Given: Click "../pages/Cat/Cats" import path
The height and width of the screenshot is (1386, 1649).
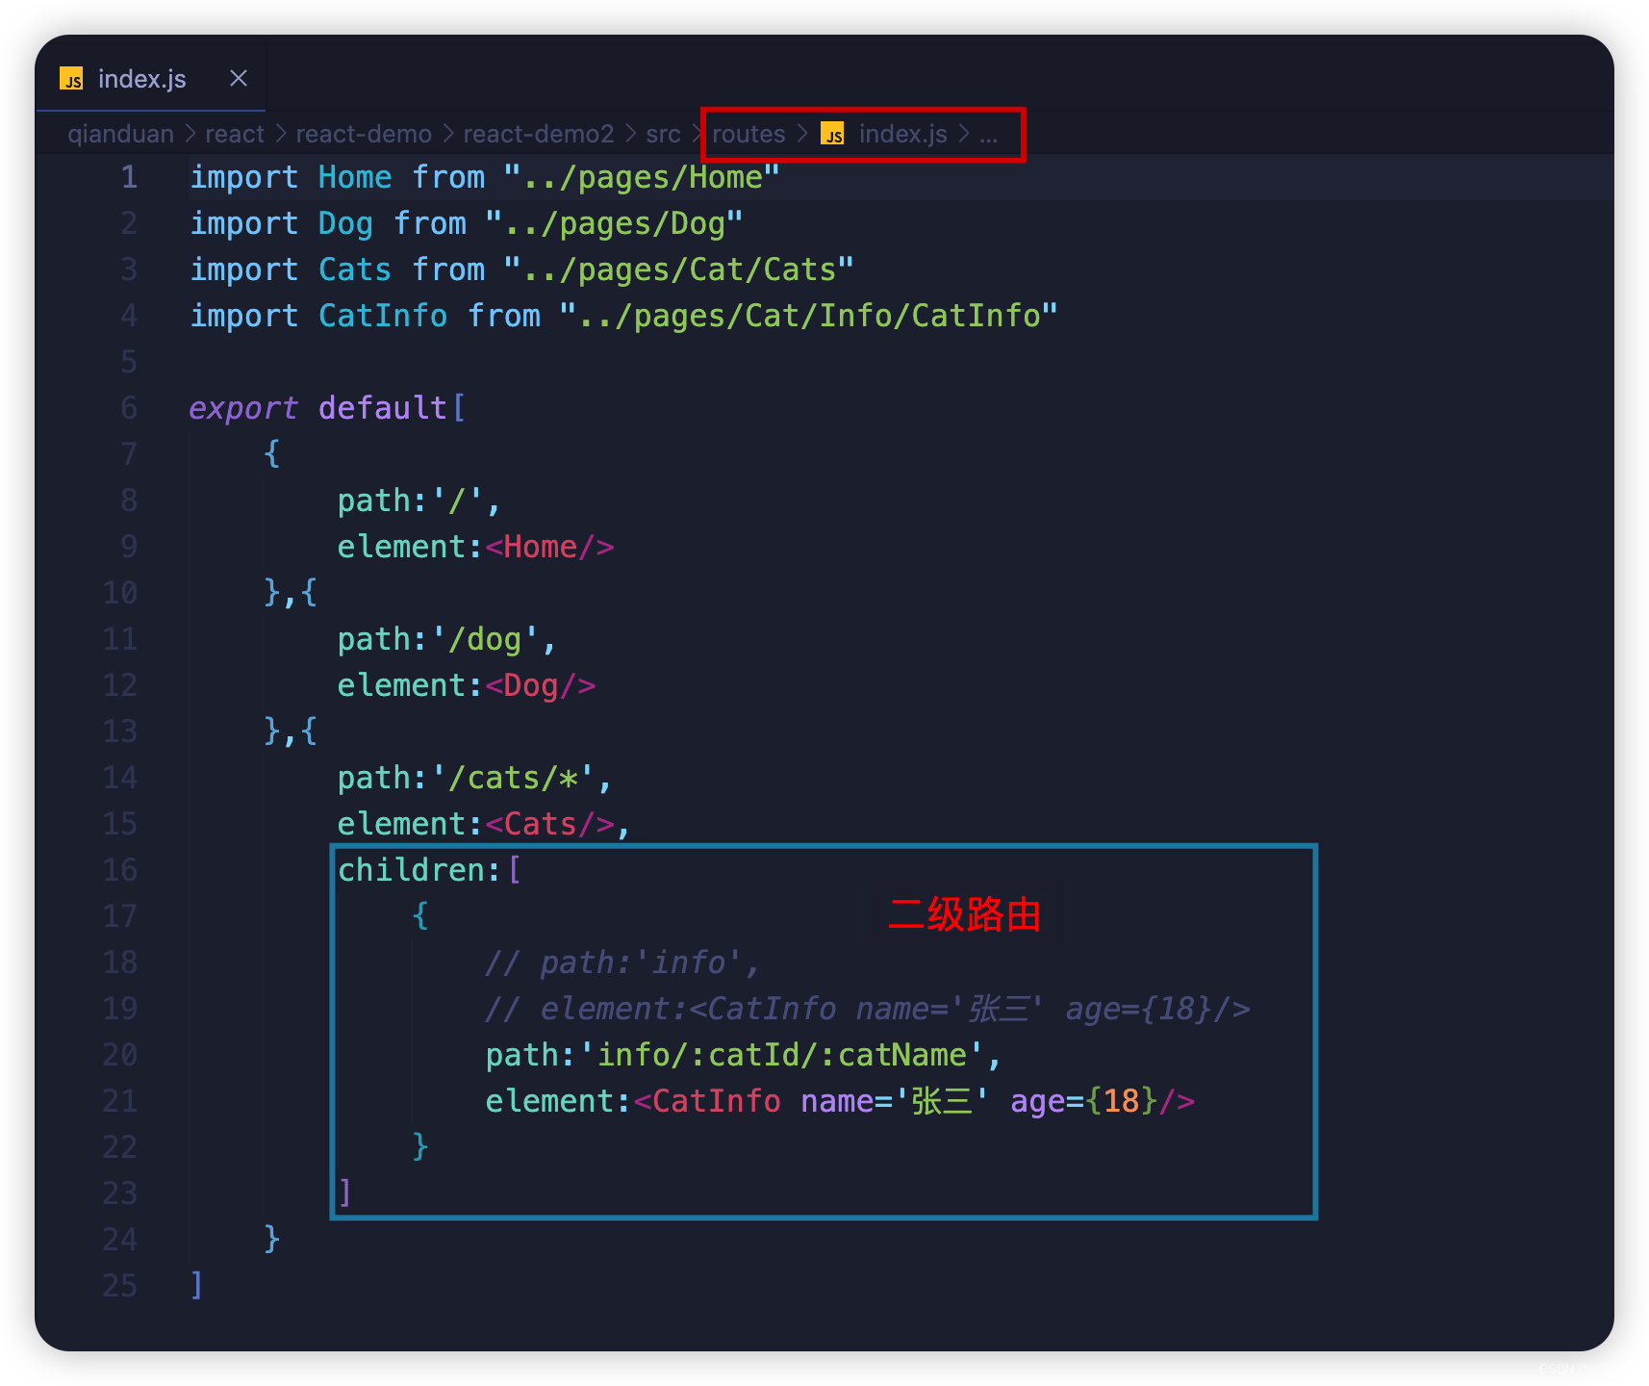Looking at the screenshot, I should (678, 269).
